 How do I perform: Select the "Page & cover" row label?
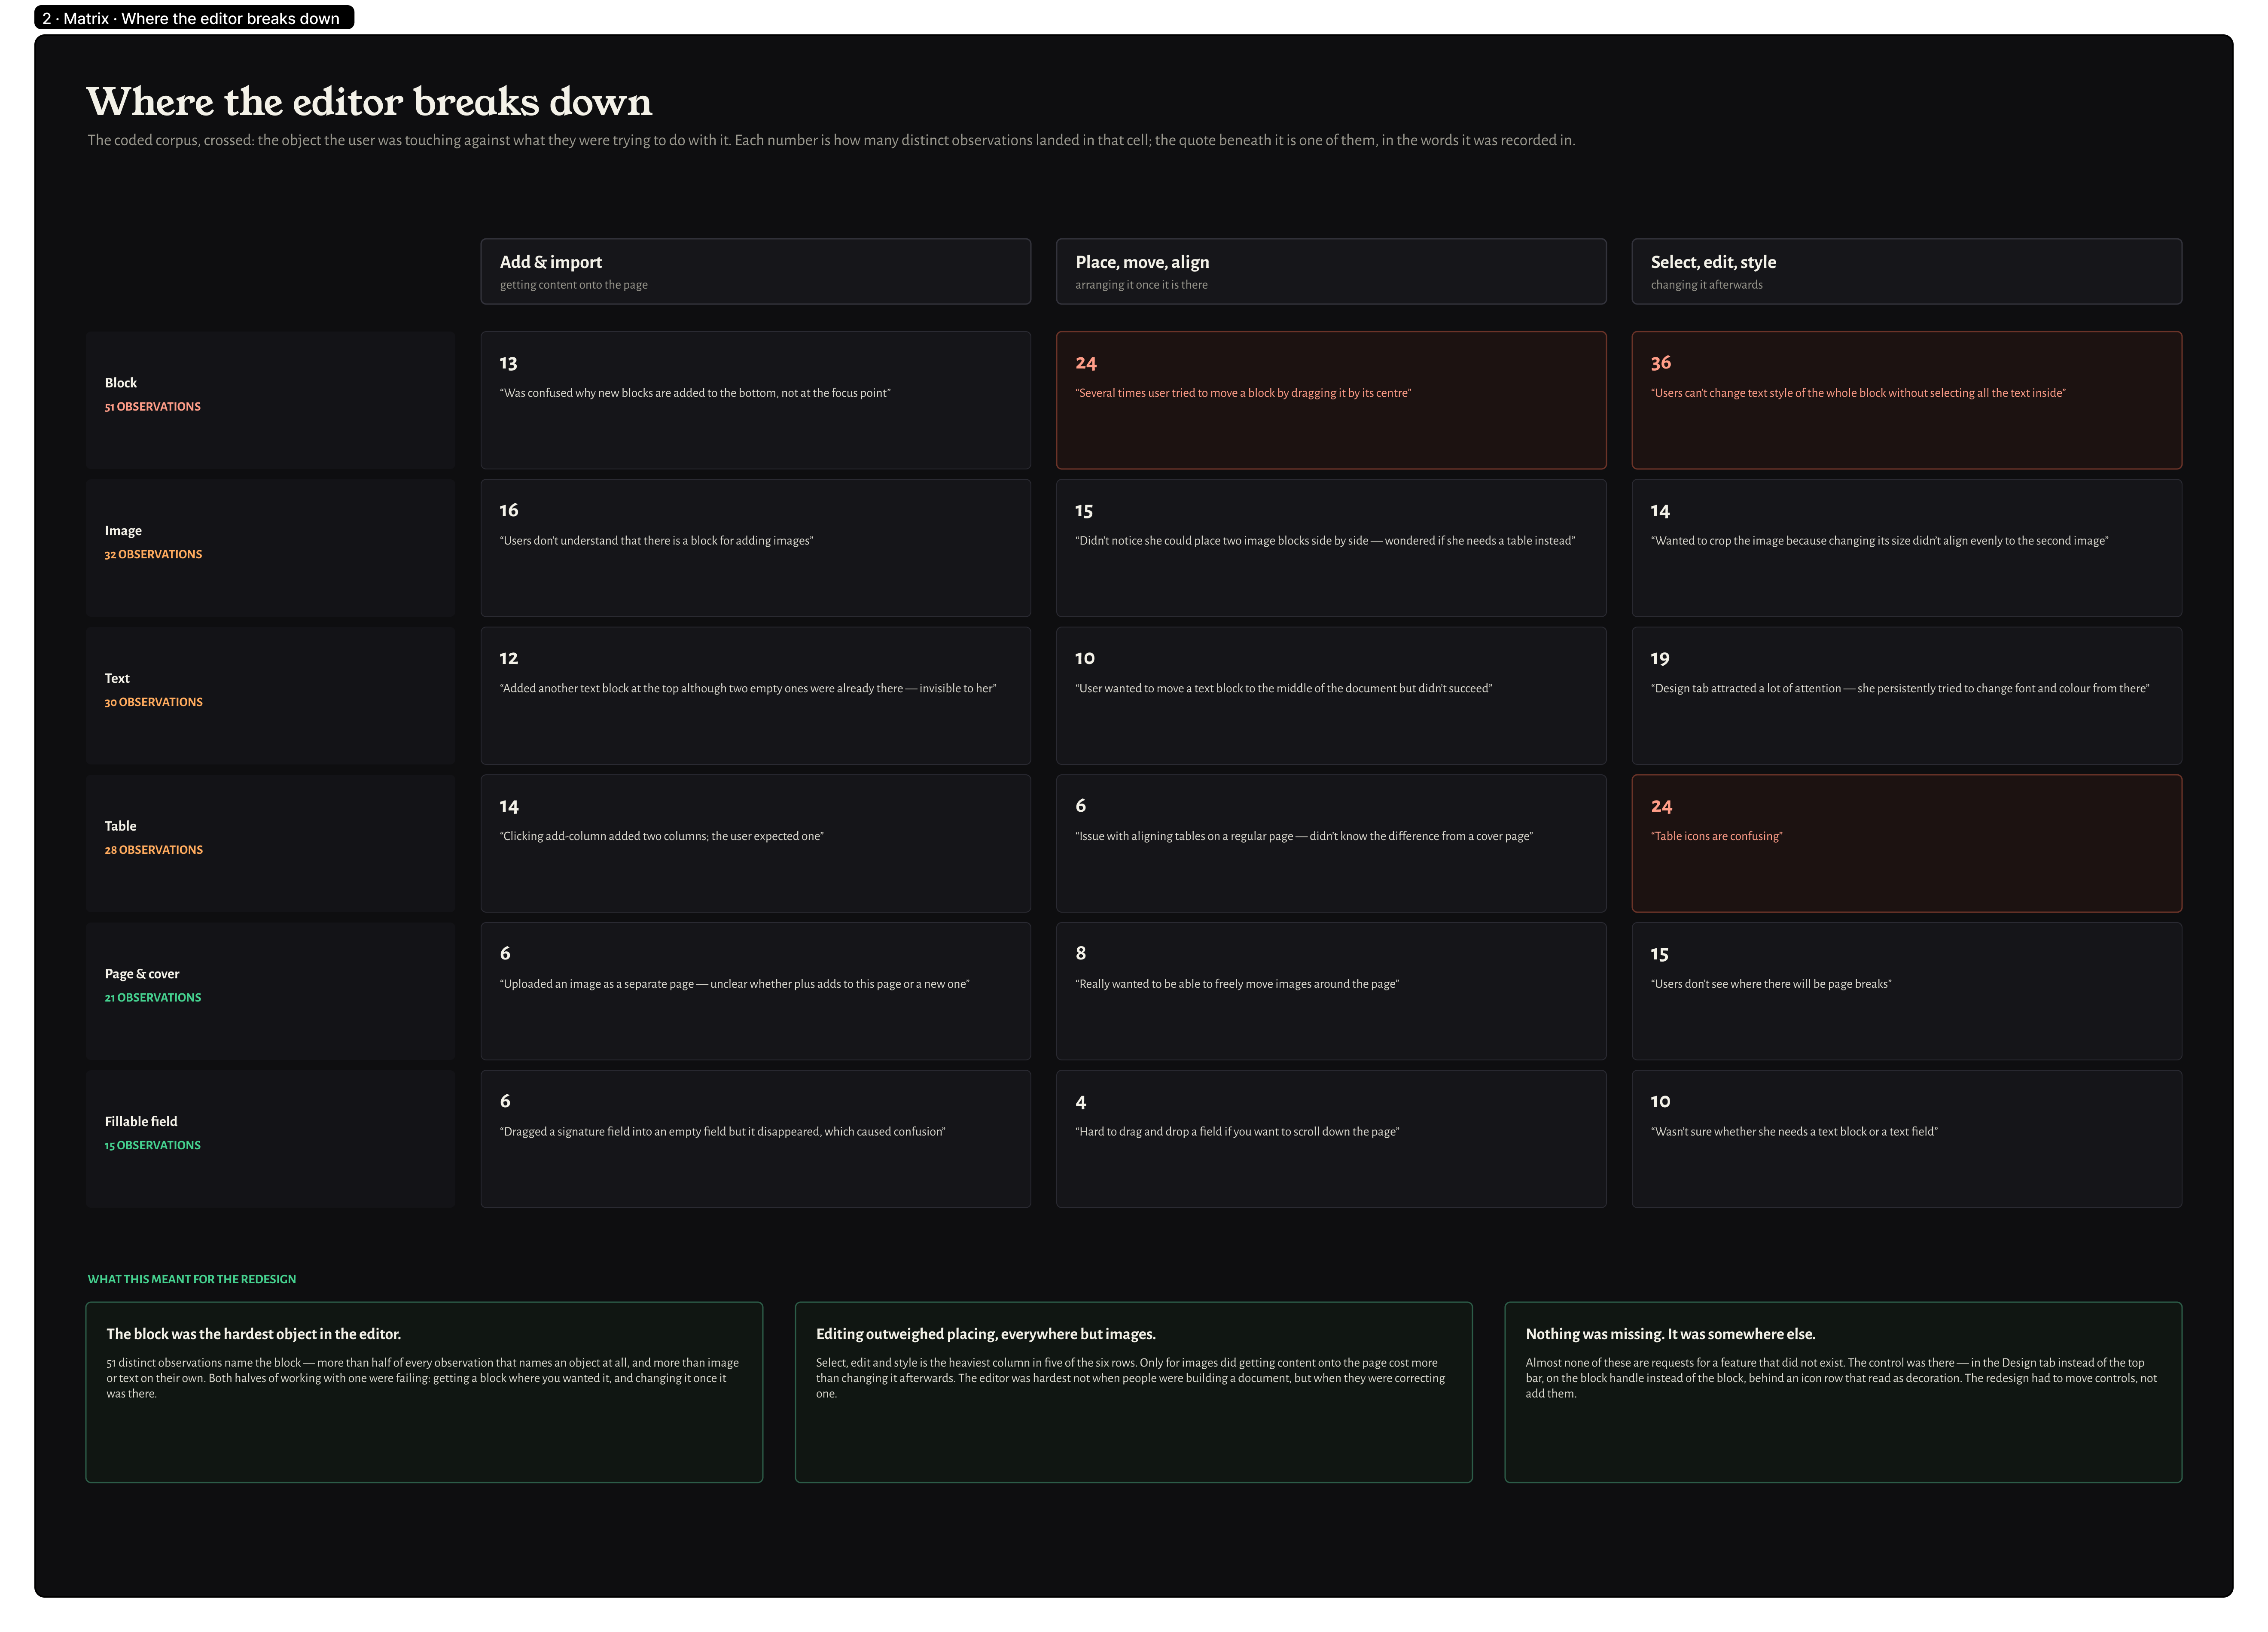(142, 974)
